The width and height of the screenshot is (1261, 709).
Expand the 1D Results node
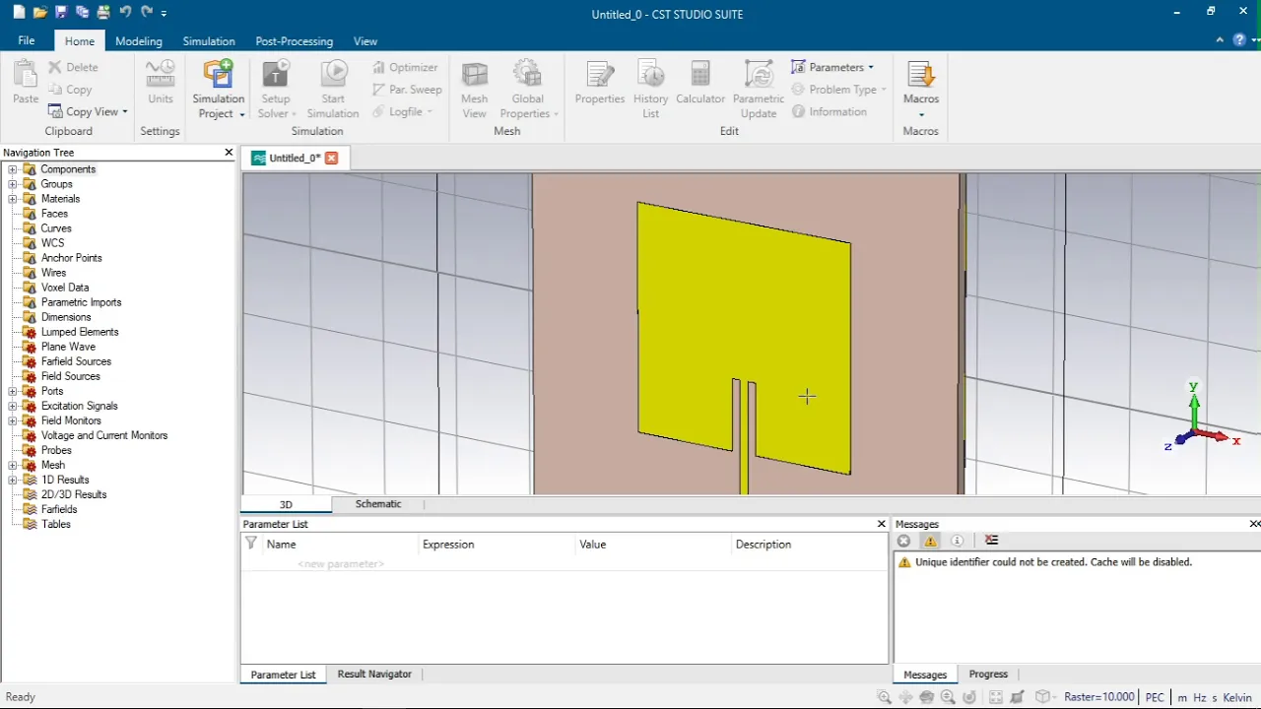tap(13, 480)
